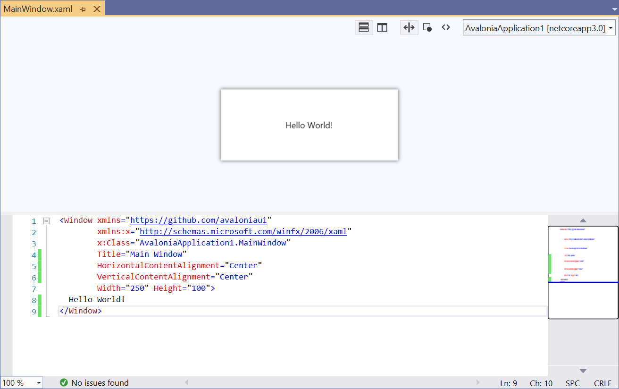Select the MainWindow.xaml tab
Image resolution: width=619 pixels, height=389 pixels.
38,8
